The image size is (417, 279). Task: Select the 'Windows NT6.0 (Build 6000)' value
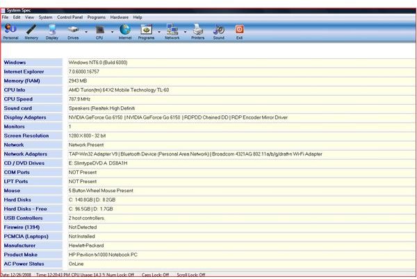pos(98,62)
